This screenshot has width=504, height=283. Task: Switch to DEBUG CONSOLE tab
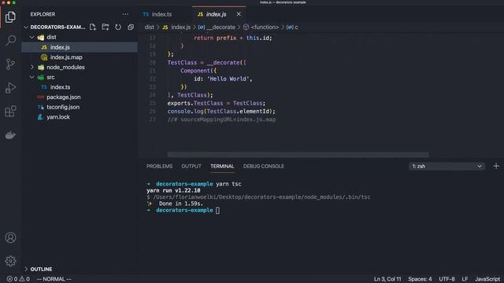(264, 166)
